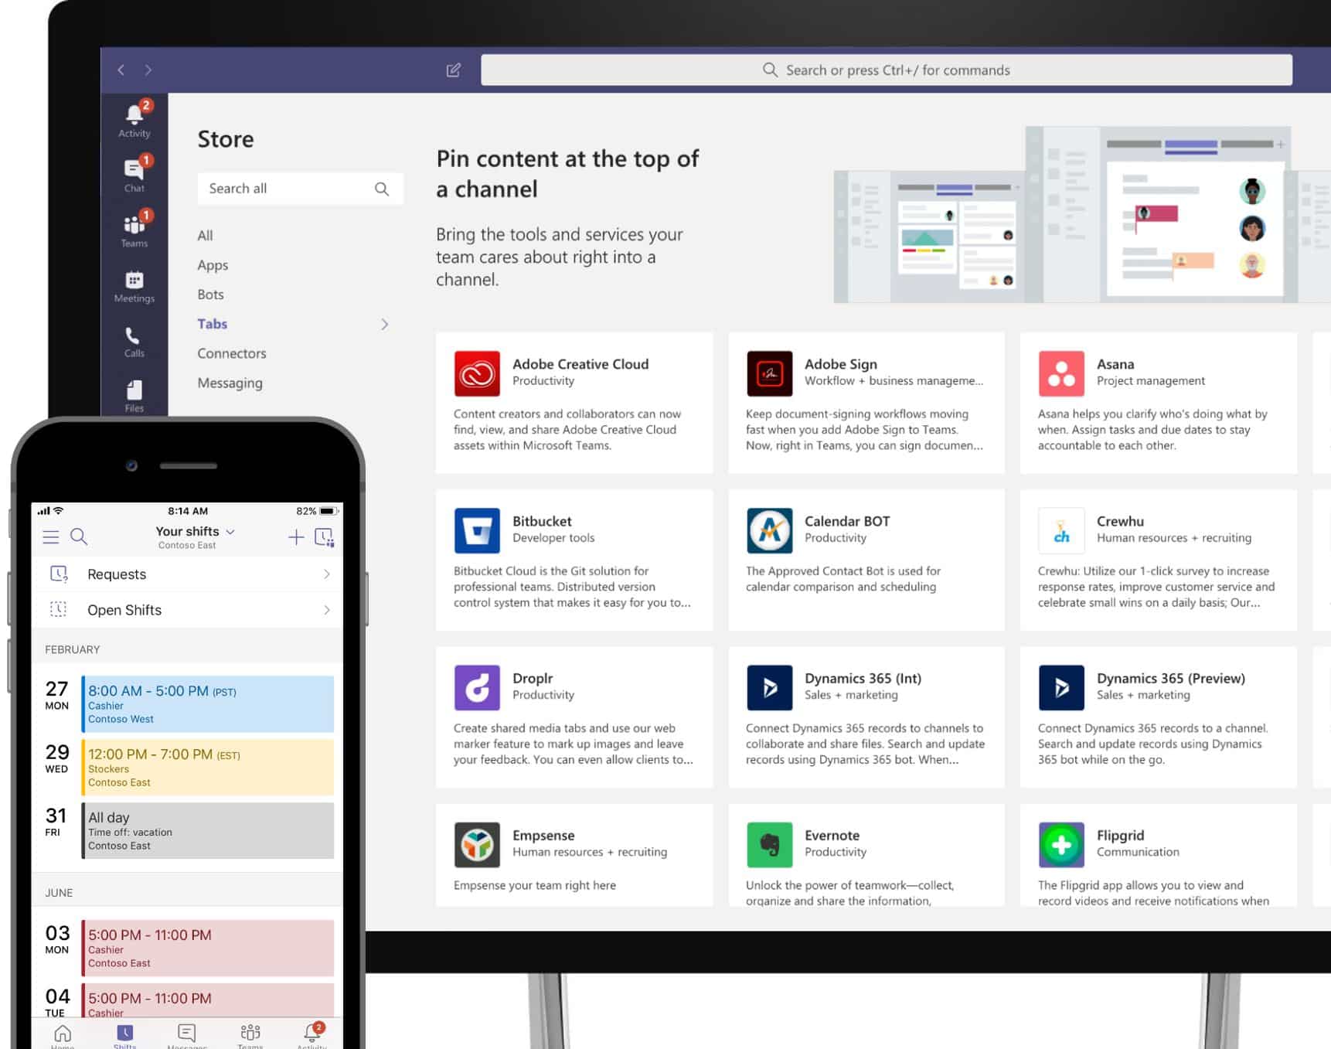Click the Dynamics 365 (Preview) icon
The width and height of the screenshot is (1331, 1049).
tap(1061, 687)
